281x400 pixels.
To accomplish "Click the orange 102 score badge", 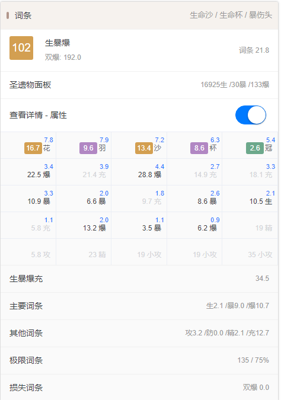I will point(21,48).
